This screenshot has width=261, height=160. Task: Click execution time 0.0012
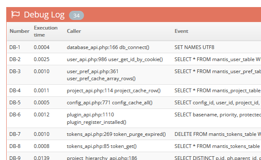42,115
